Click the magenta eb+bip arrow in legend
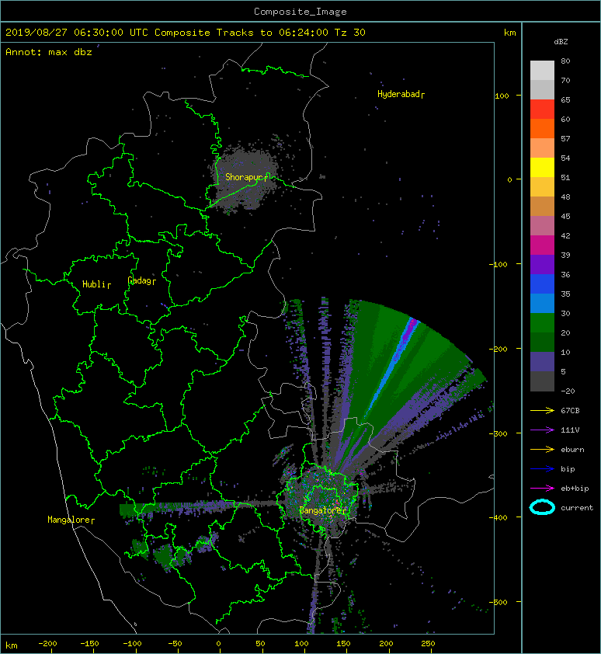601x654 pixels. click(542, 489)
